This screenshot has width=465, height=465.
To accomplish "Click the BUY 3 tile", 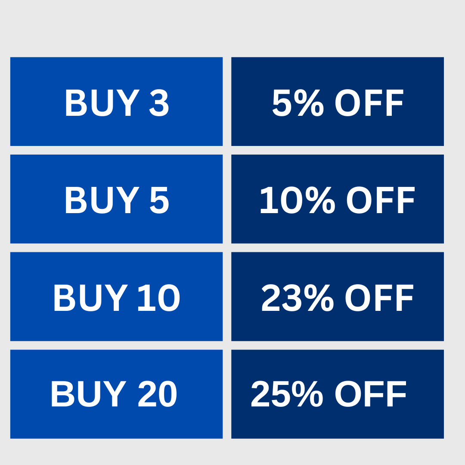I will coord(116,102).
